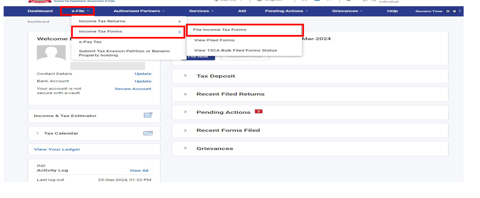This screenshot has width=480, height=198.
Task: Click View All in Activity Log
Action: [x=139, y=171]
